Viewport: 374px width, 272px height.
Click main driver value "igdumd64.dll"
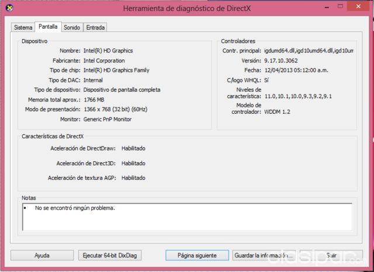tap(309, 51)
